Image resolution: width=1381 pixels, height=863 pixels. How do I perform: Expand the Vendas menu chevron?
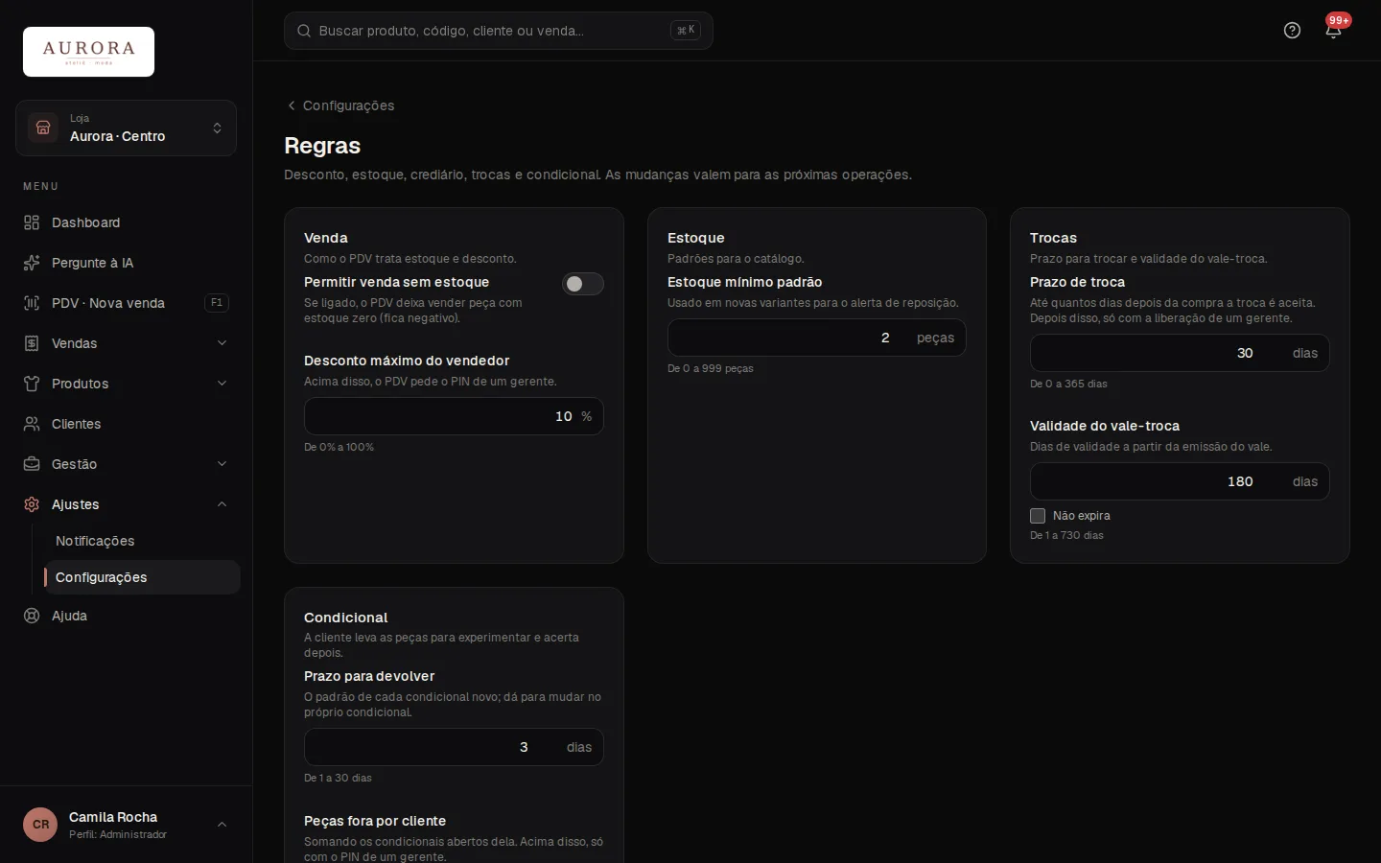click(x=222, y=343)
